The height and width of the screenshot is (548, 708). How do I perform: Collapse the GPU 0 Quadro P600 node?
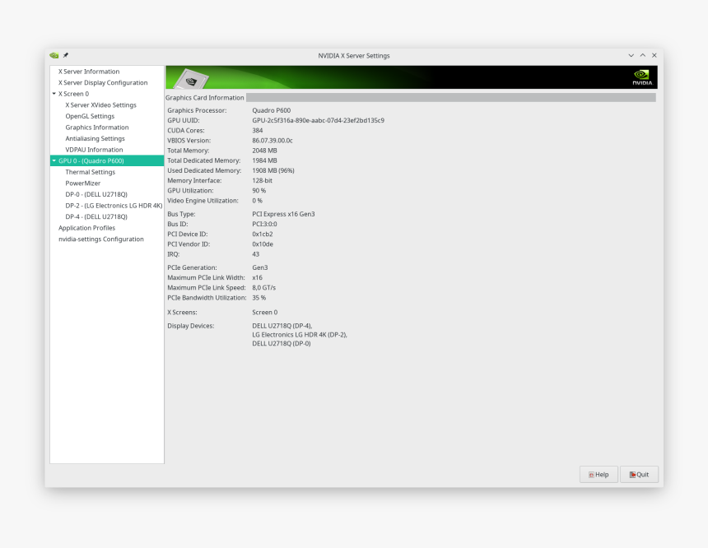click(x=54, y=160)
